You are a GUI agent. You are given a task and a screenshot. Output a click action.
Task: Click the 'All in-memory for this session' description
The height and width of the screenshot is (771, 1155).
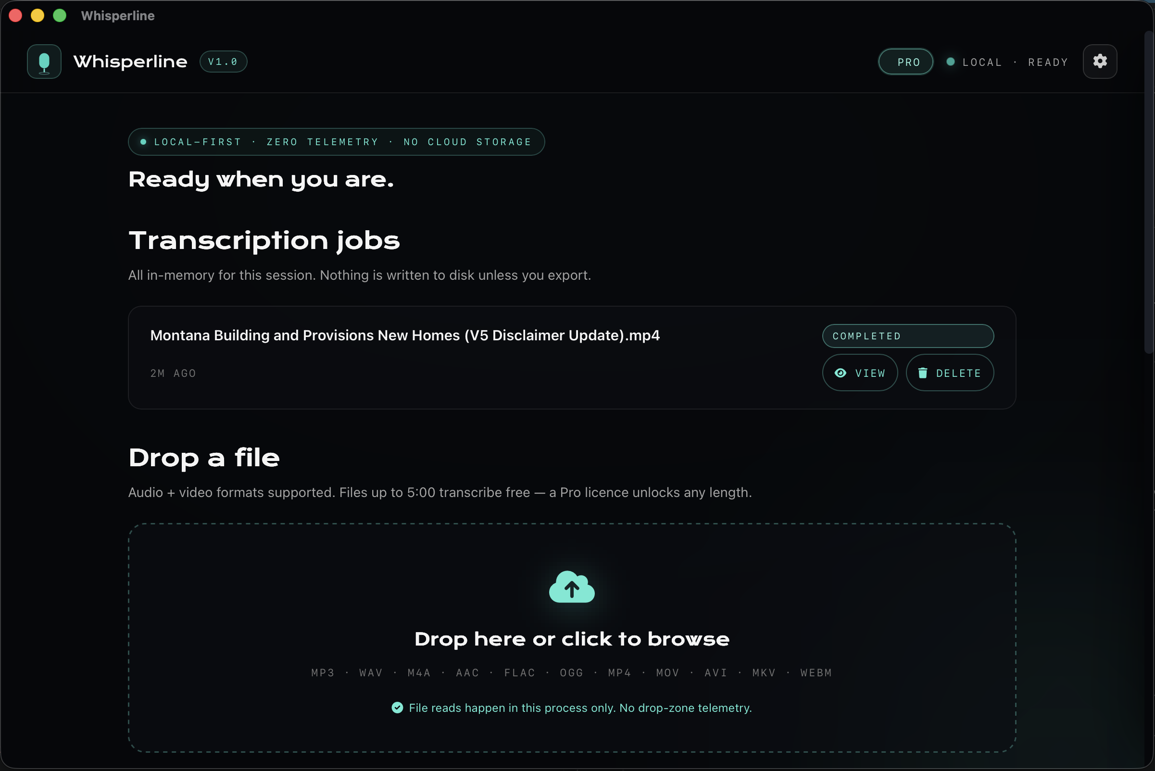[360, 275]
